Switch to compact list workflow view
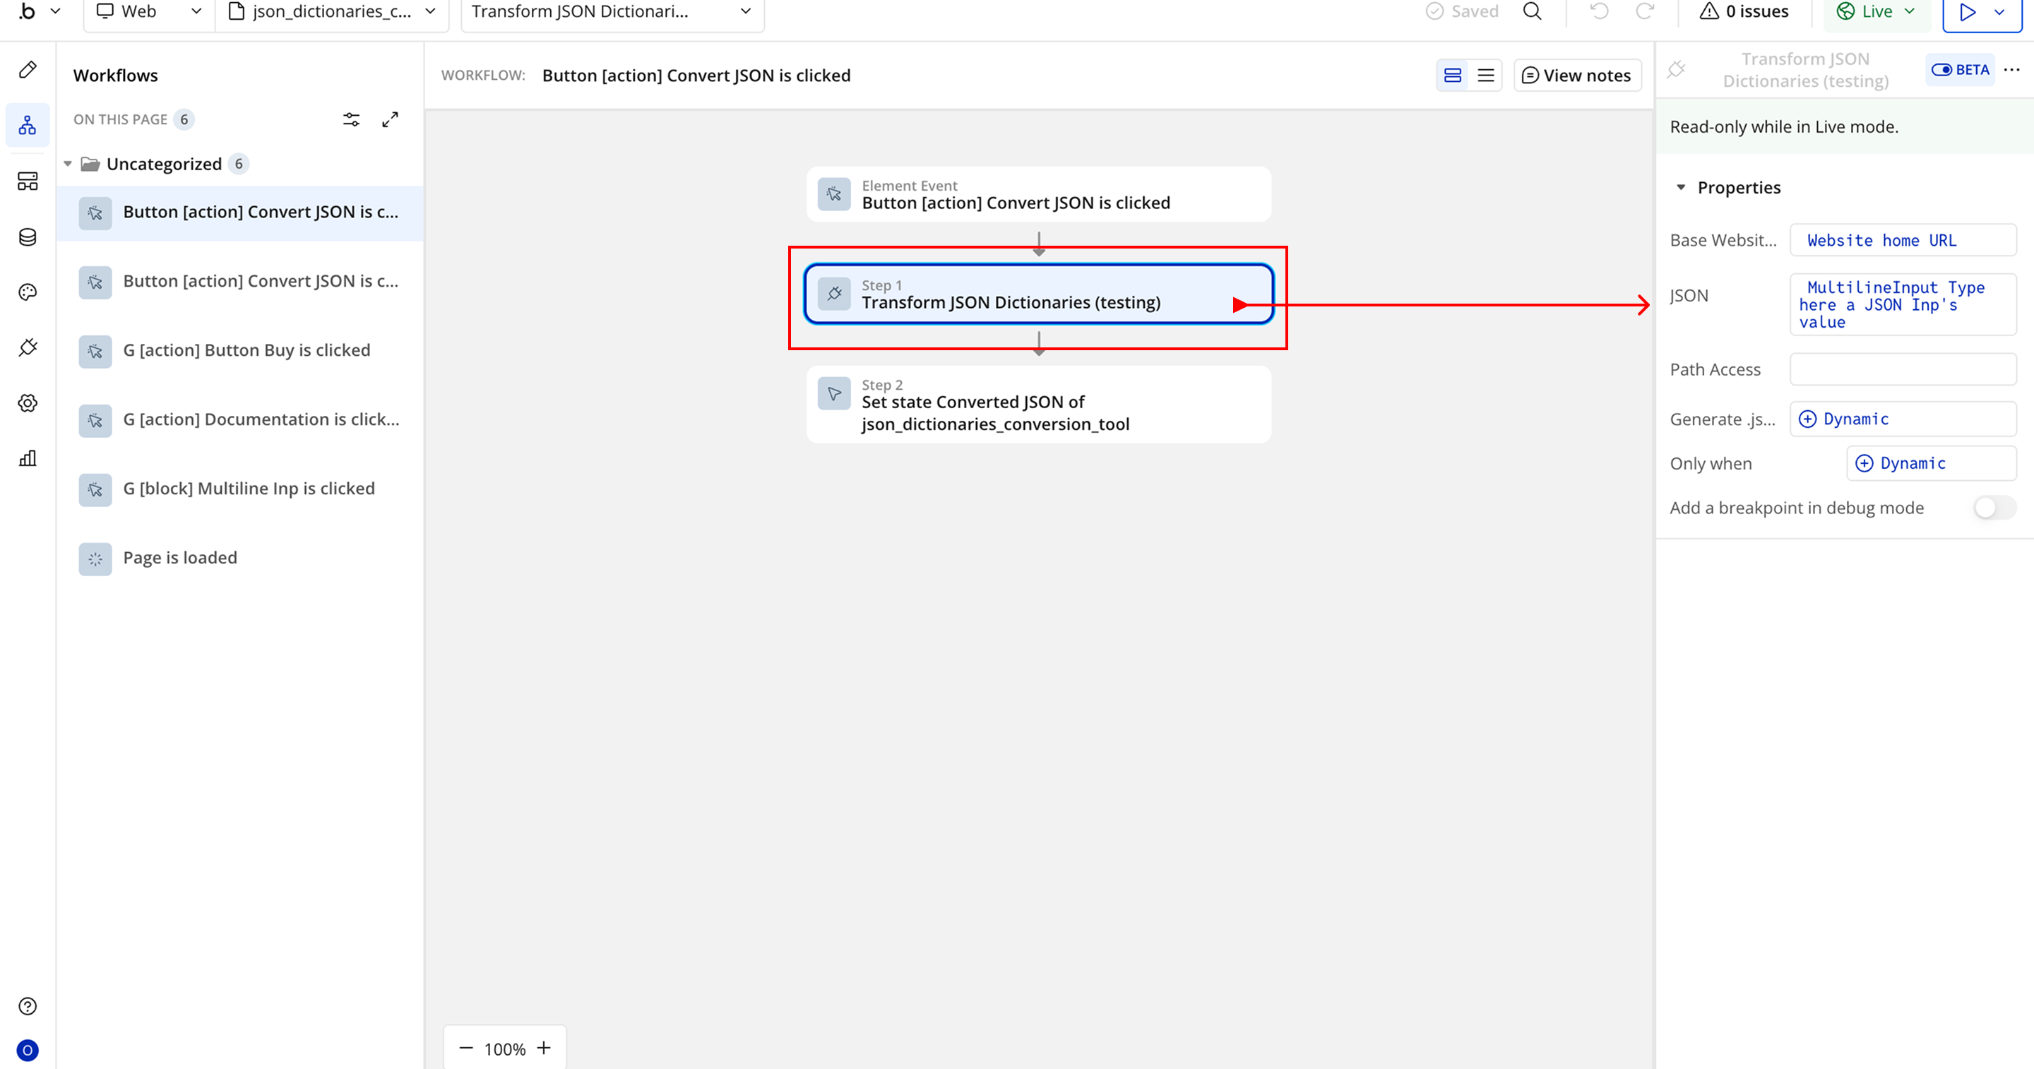The height and width of the screenshot is (1069, 2034). (1485, 75)
